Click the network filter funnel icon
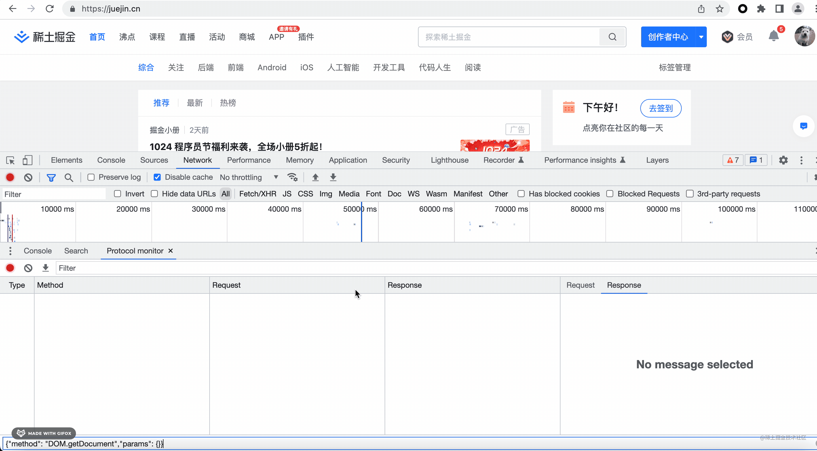 pos(51,177)
